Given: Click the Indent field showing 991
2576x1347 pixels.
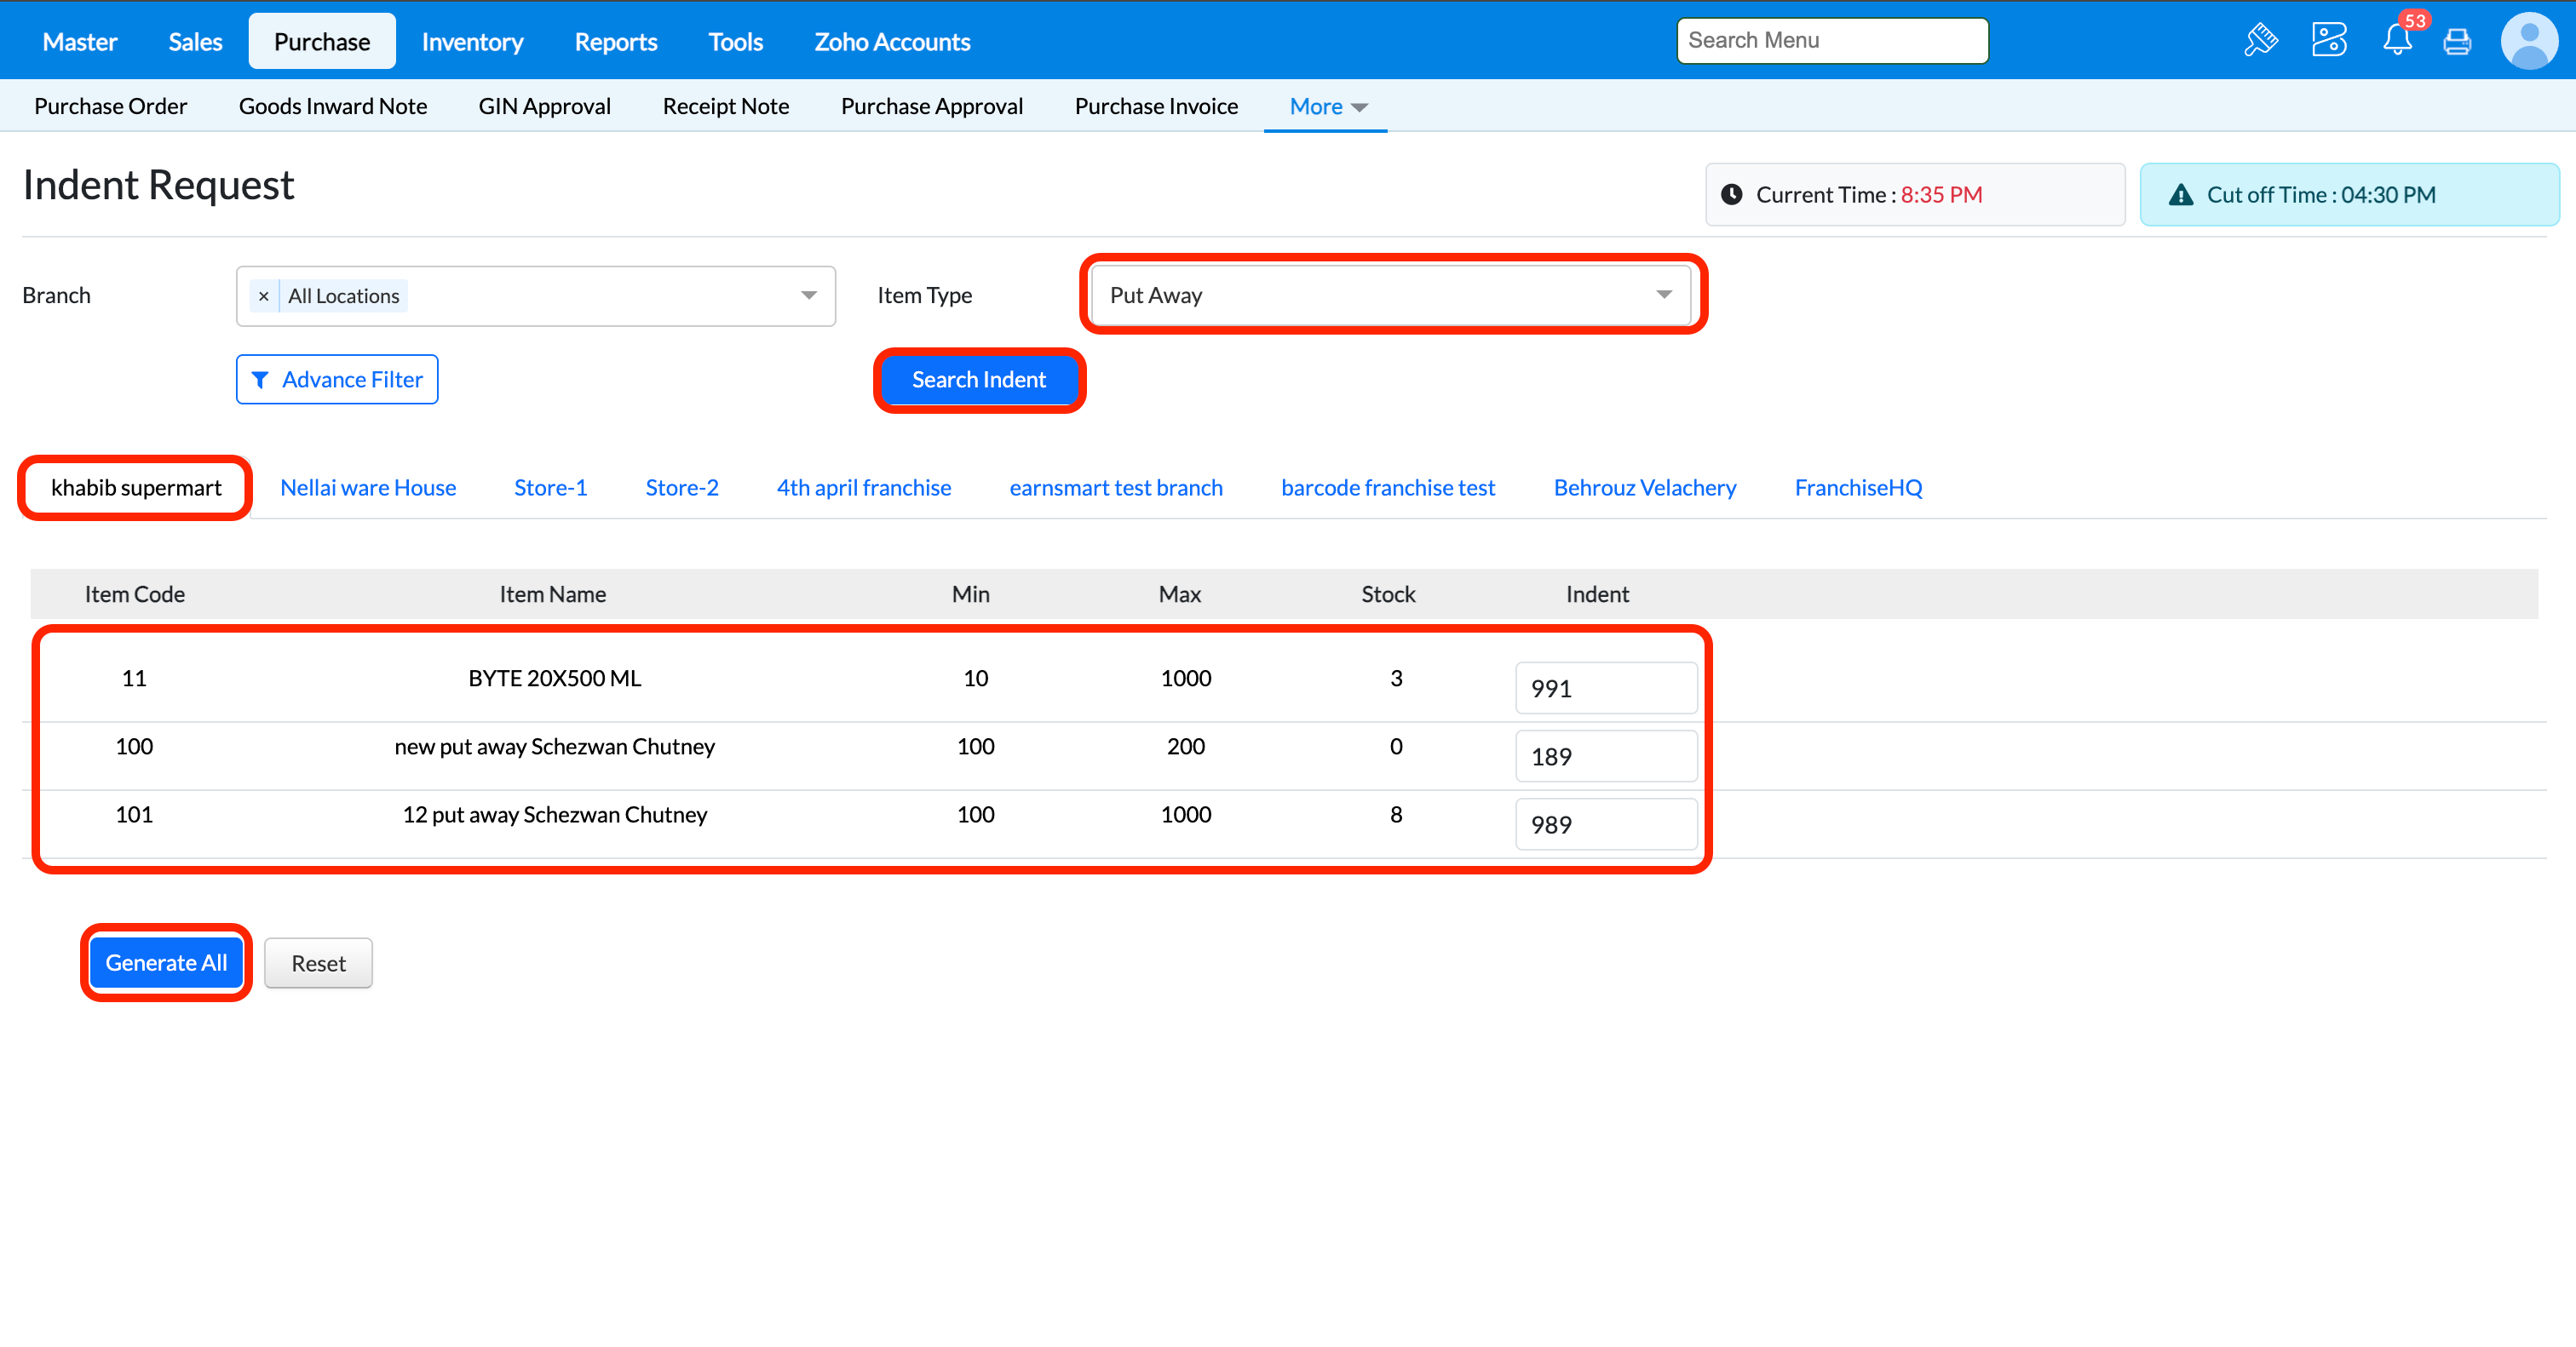Looking at the screenshot, I should coord(1605,689).
